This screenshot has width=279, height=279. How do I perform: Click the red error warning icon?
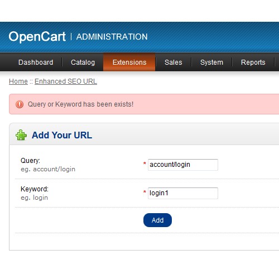[20, 104]
